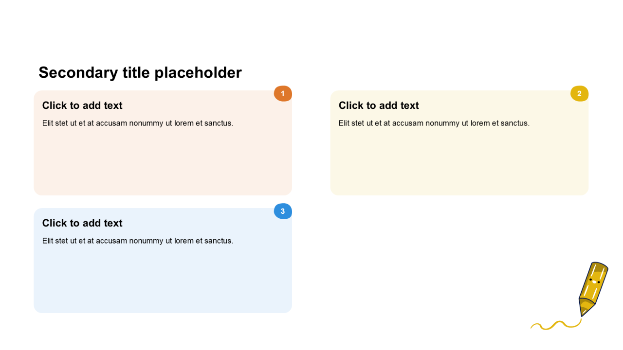The width and height of the screenshot is (623, 350).
Task: Click the yellow number 2 badge
Action: click(x=579, y=93)
